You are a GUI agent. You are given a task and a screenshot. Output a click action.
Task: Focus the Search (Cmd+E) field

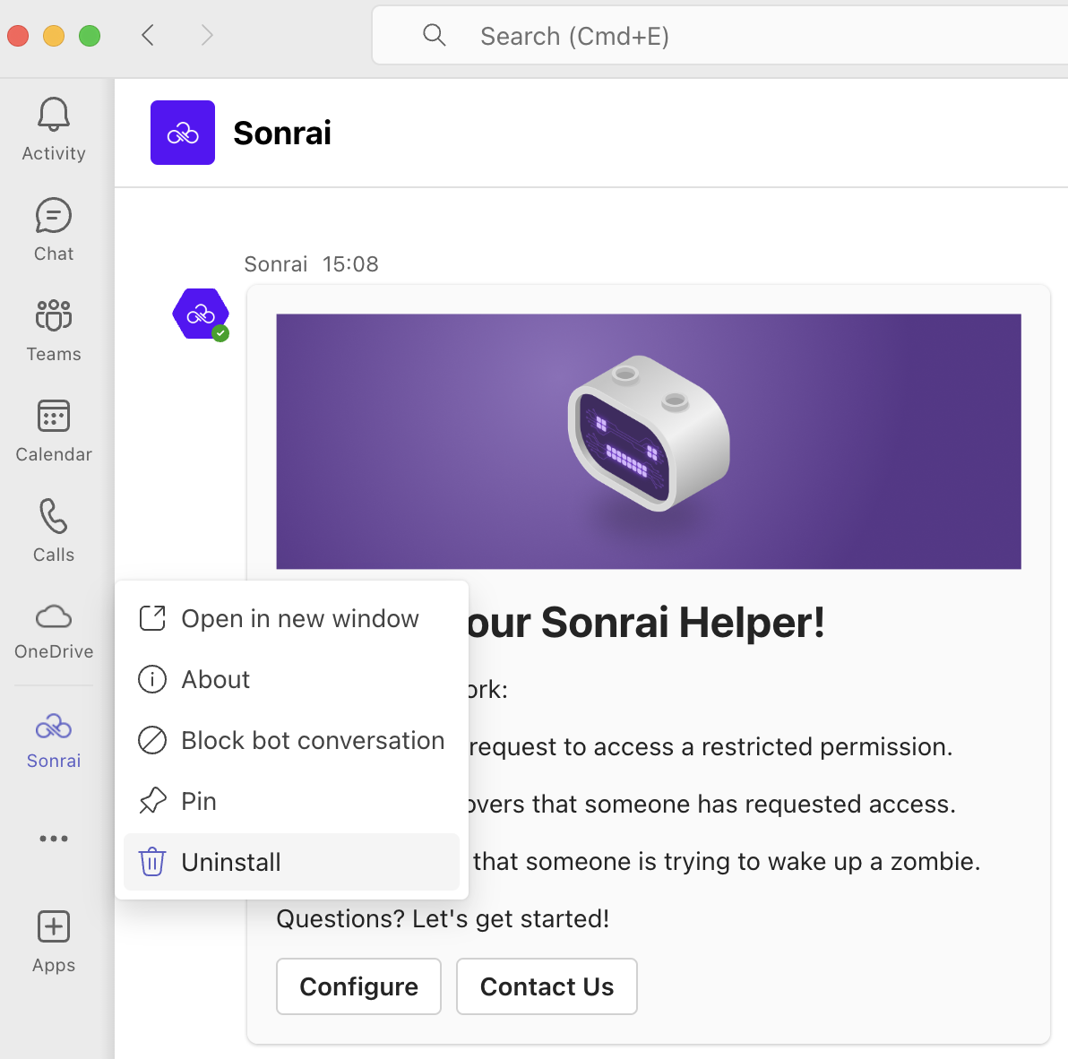click(x=720, y=36)
